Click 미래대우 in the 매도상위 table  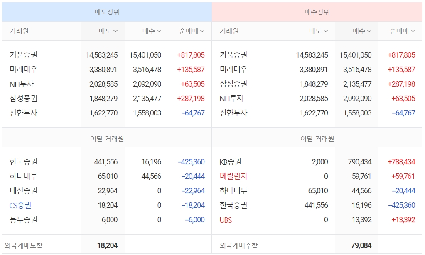point(23,70)
